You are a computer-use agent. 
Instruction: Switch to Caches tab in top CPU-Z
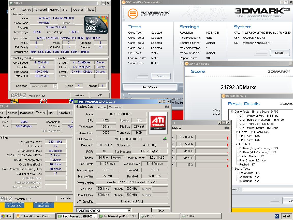26,9
